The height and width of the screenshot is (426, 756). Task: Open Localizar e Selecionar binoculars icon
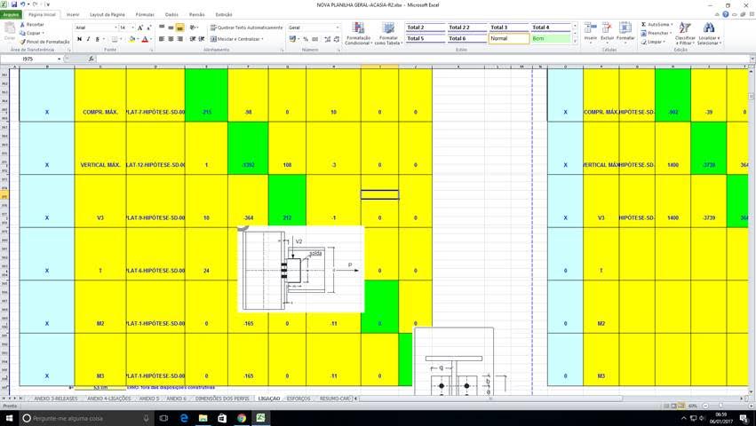pos(708,28)
